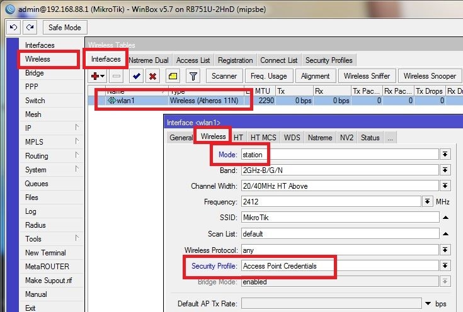
Task: Open HT tab in wlan1 dialog
Action: [x=238, y=138]
